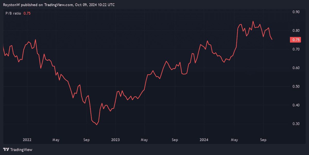Click the Sep label between 2022 and 2023

point(87,140)
